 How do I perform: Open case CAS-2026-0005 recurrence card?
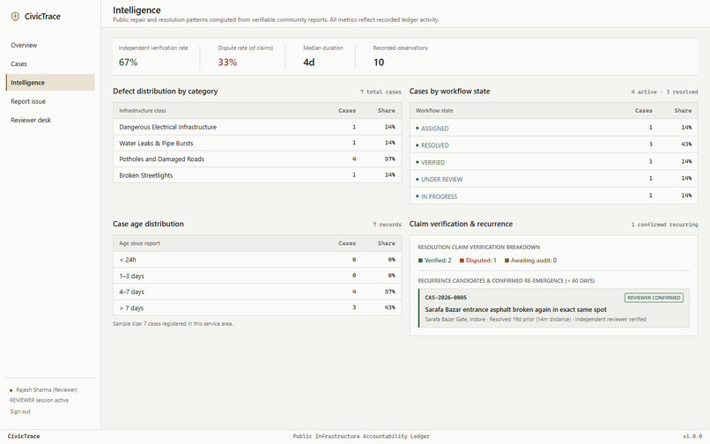554,308
